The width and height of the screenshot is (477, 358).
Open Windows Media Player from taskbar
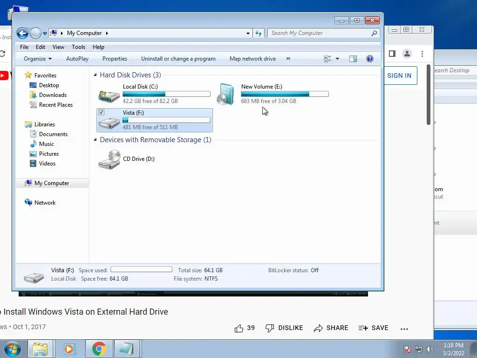click(69, 349)
